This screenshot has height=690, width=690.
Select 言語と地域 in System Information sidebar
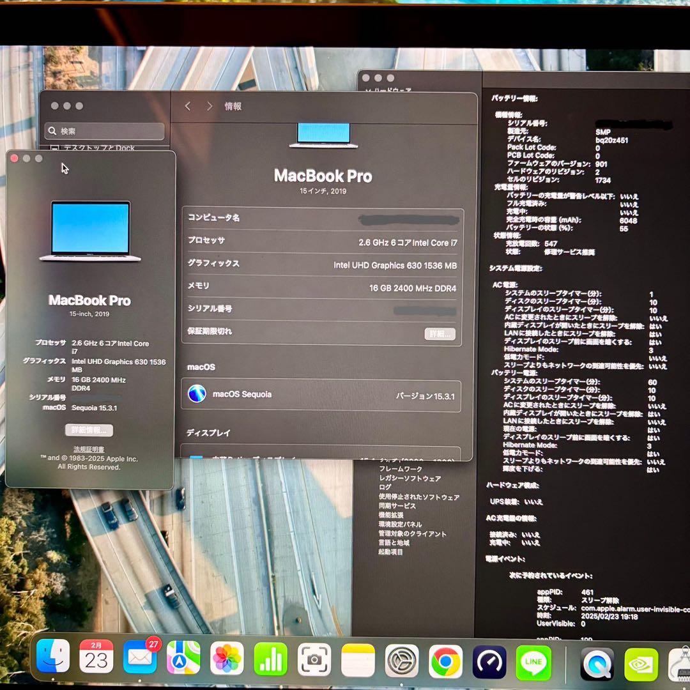point(394,542)
